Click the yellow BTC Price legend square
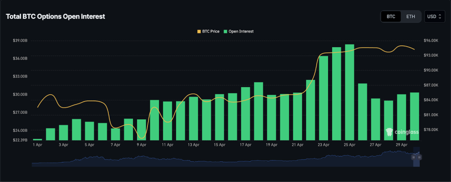This screenshot has height=182, width=451. tap(199, 31)
